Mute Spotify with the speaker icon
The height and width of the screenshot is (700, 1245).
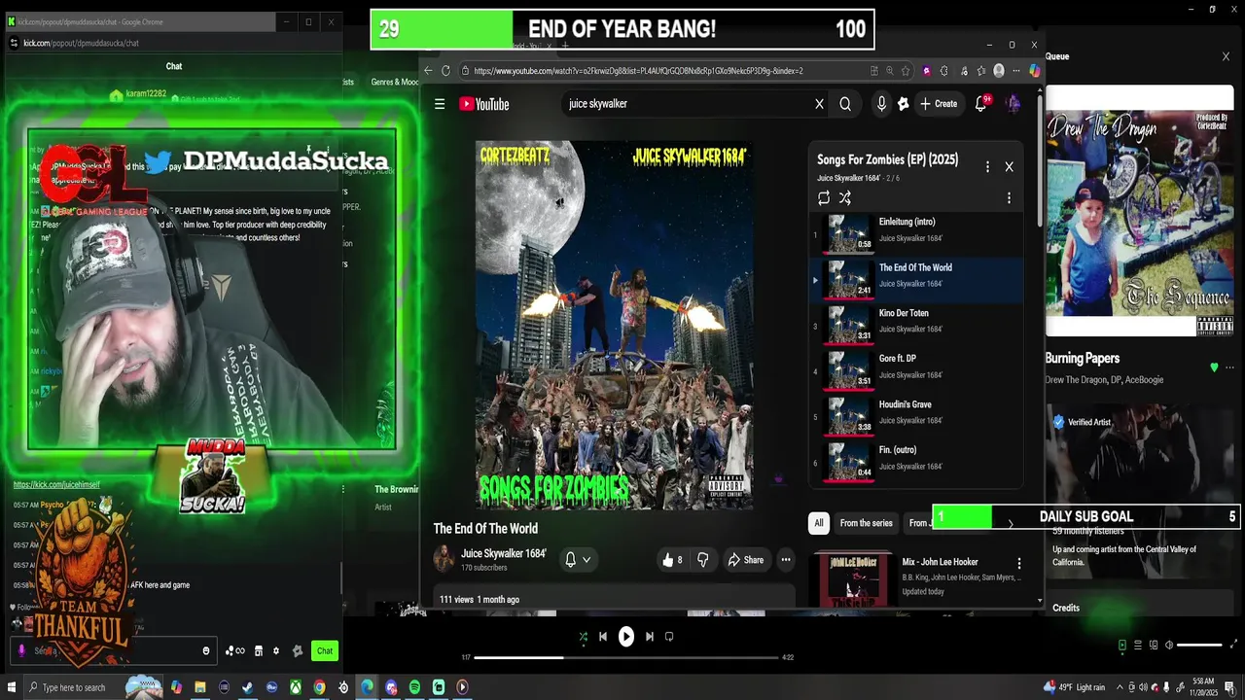coord(1169,645)
